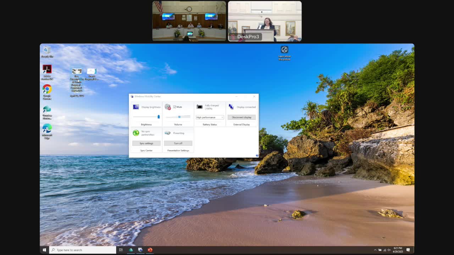Open the Microsoft Edge desktop shortcut
This screenshot has width=454, height=255.
click(47, 132)
